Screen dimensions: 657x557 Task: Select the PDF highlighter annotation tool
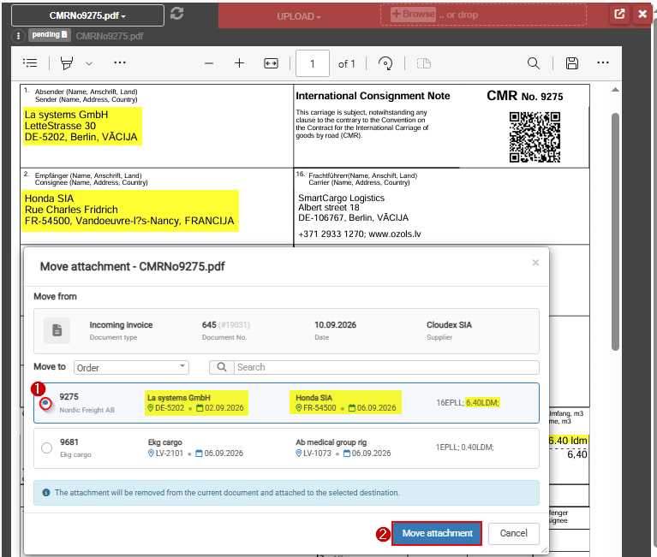pyautogui.click(x=67, y=63)
